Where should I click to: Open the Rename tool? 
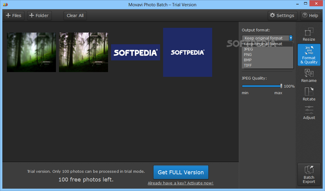tap(309, 76)
